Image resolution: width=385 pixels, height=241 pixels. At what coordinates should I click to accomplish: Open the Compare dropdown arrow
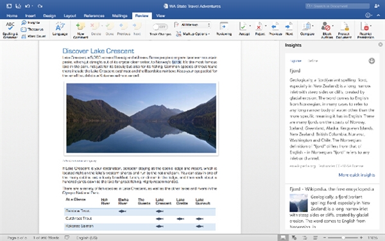(x=313, y=26)
